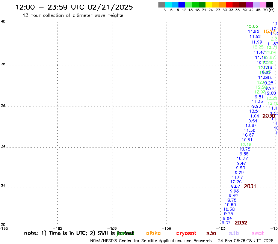
Task: Click the green 15.65 wave height value
Action: (x=252, y=26)
